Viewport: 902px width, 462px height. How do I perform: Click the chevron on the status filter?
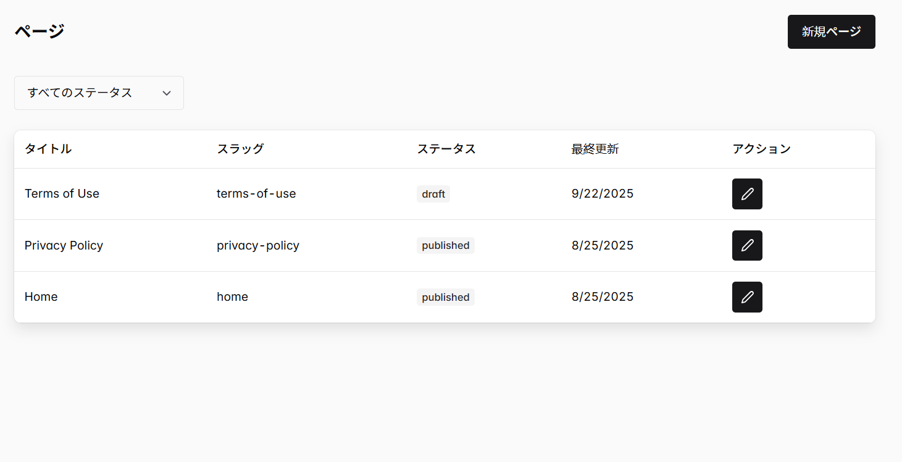pyautogui.click(x=166, y=93)
